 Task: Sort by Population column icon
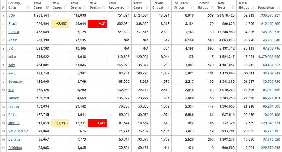[278, 7]
